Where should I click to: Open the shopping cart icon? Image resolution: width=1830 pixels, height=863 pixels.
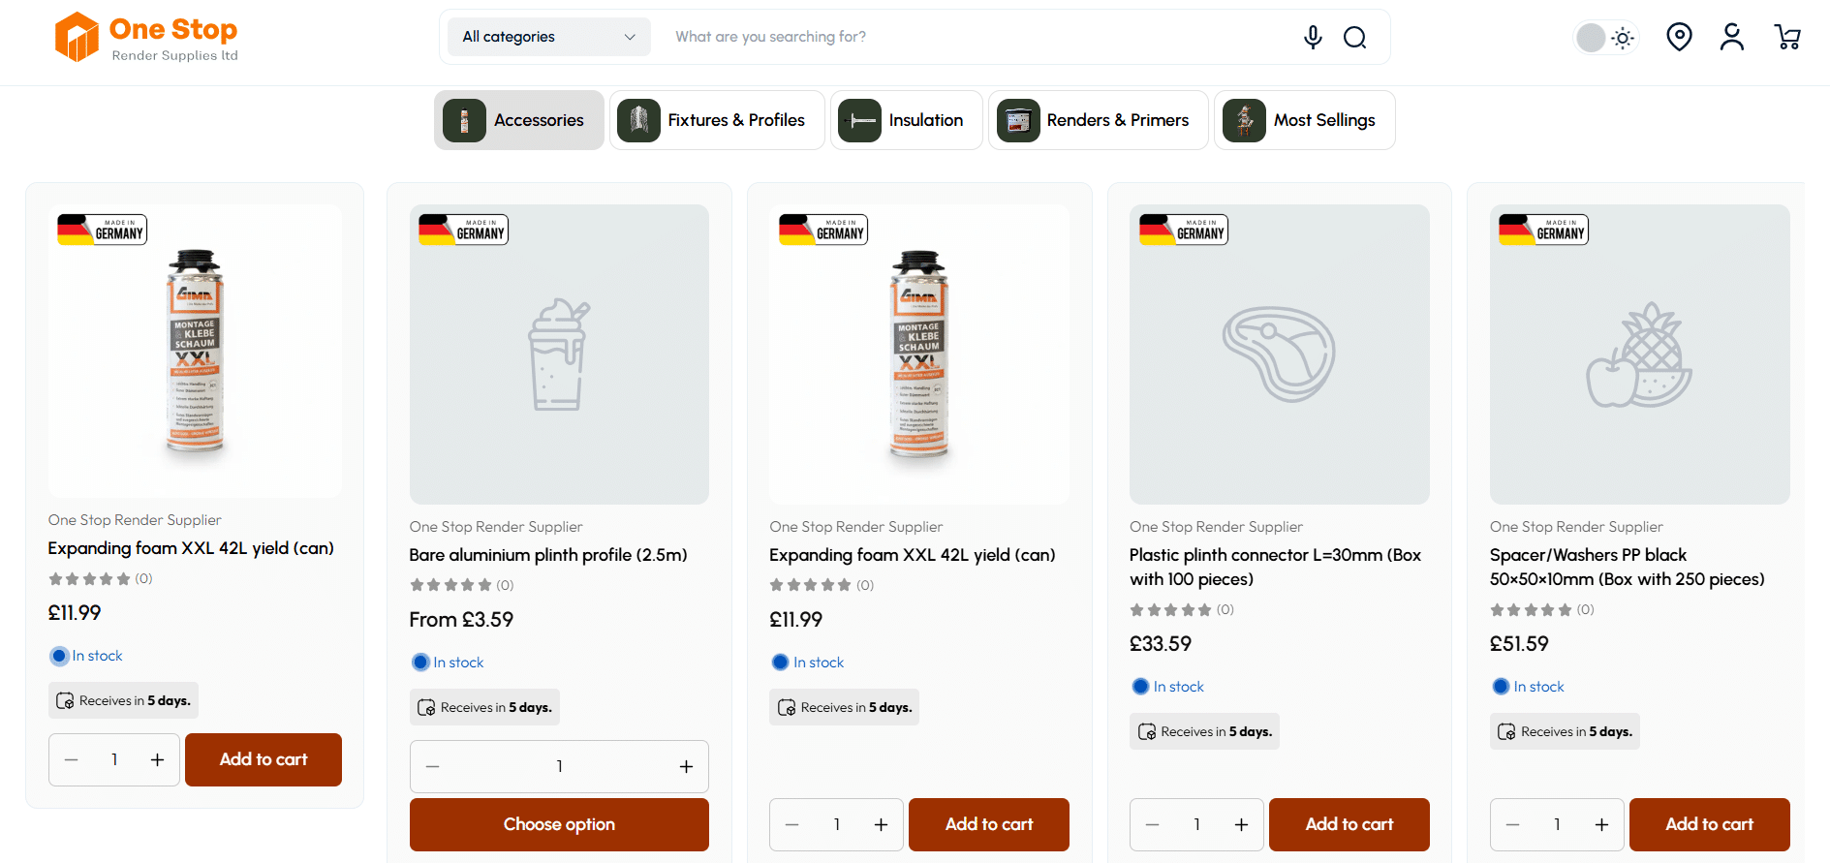tap(1787, 37)
